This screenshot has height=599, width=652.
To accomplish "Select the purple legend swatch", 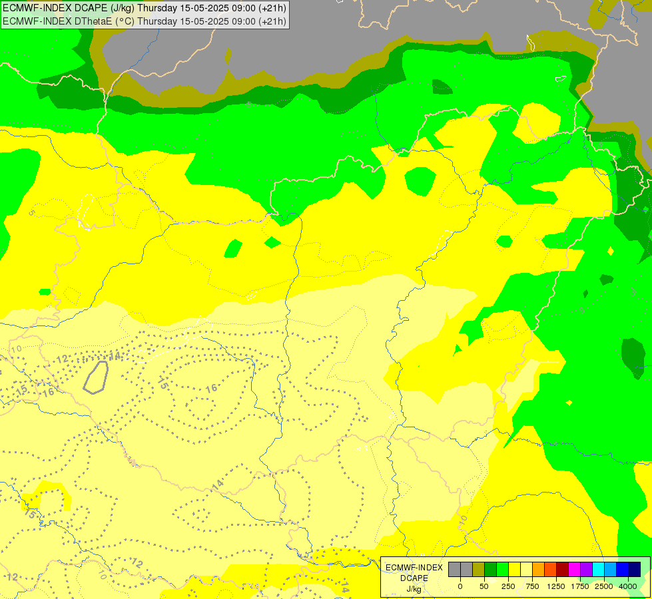I will tap(586, 570).
